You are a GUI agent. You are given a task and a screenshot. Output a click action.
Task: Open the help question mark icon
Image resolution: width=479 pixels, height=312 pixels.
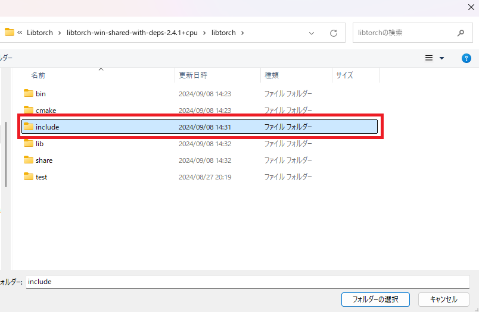pyautogui.click(x=466, y=58)
